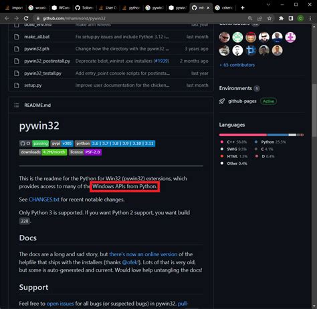
Task: Open the zoom magnifier icon in address bar
Action: tap(250, 18)
